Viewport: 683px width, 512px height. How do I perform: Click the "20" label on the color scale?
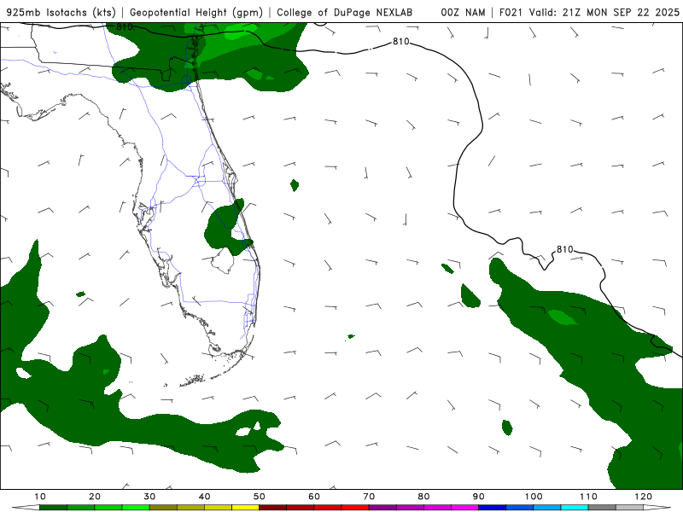95,497
